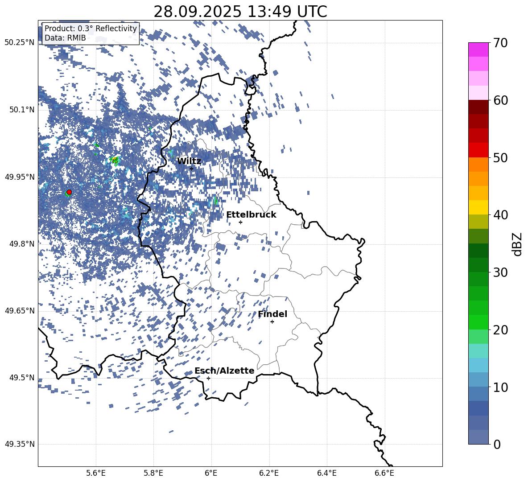Click the Wiltz station cross marker
The width and height of the screenshot is (528, 482).
pyautogui.click(x=191, y=169)
